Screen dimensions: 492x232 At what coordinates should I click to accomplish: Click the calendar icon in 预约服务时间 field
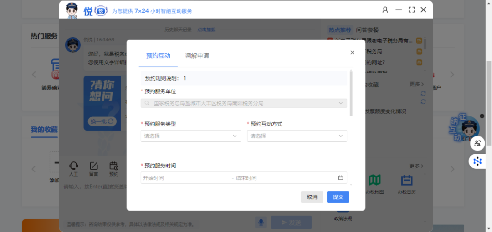pos(340,178)
